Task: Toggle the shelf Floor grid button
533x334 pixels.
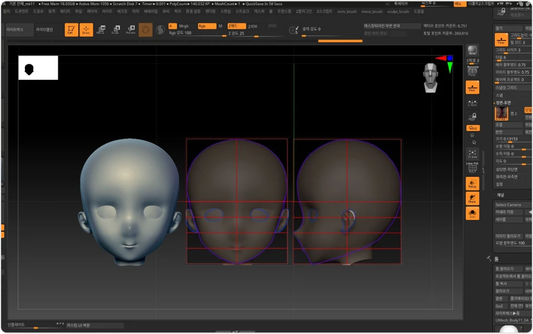Action: click(x=472, y=87)
